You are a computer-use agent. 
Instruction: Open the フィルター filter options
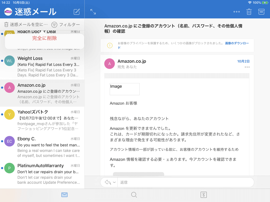(x=66, y=24)
